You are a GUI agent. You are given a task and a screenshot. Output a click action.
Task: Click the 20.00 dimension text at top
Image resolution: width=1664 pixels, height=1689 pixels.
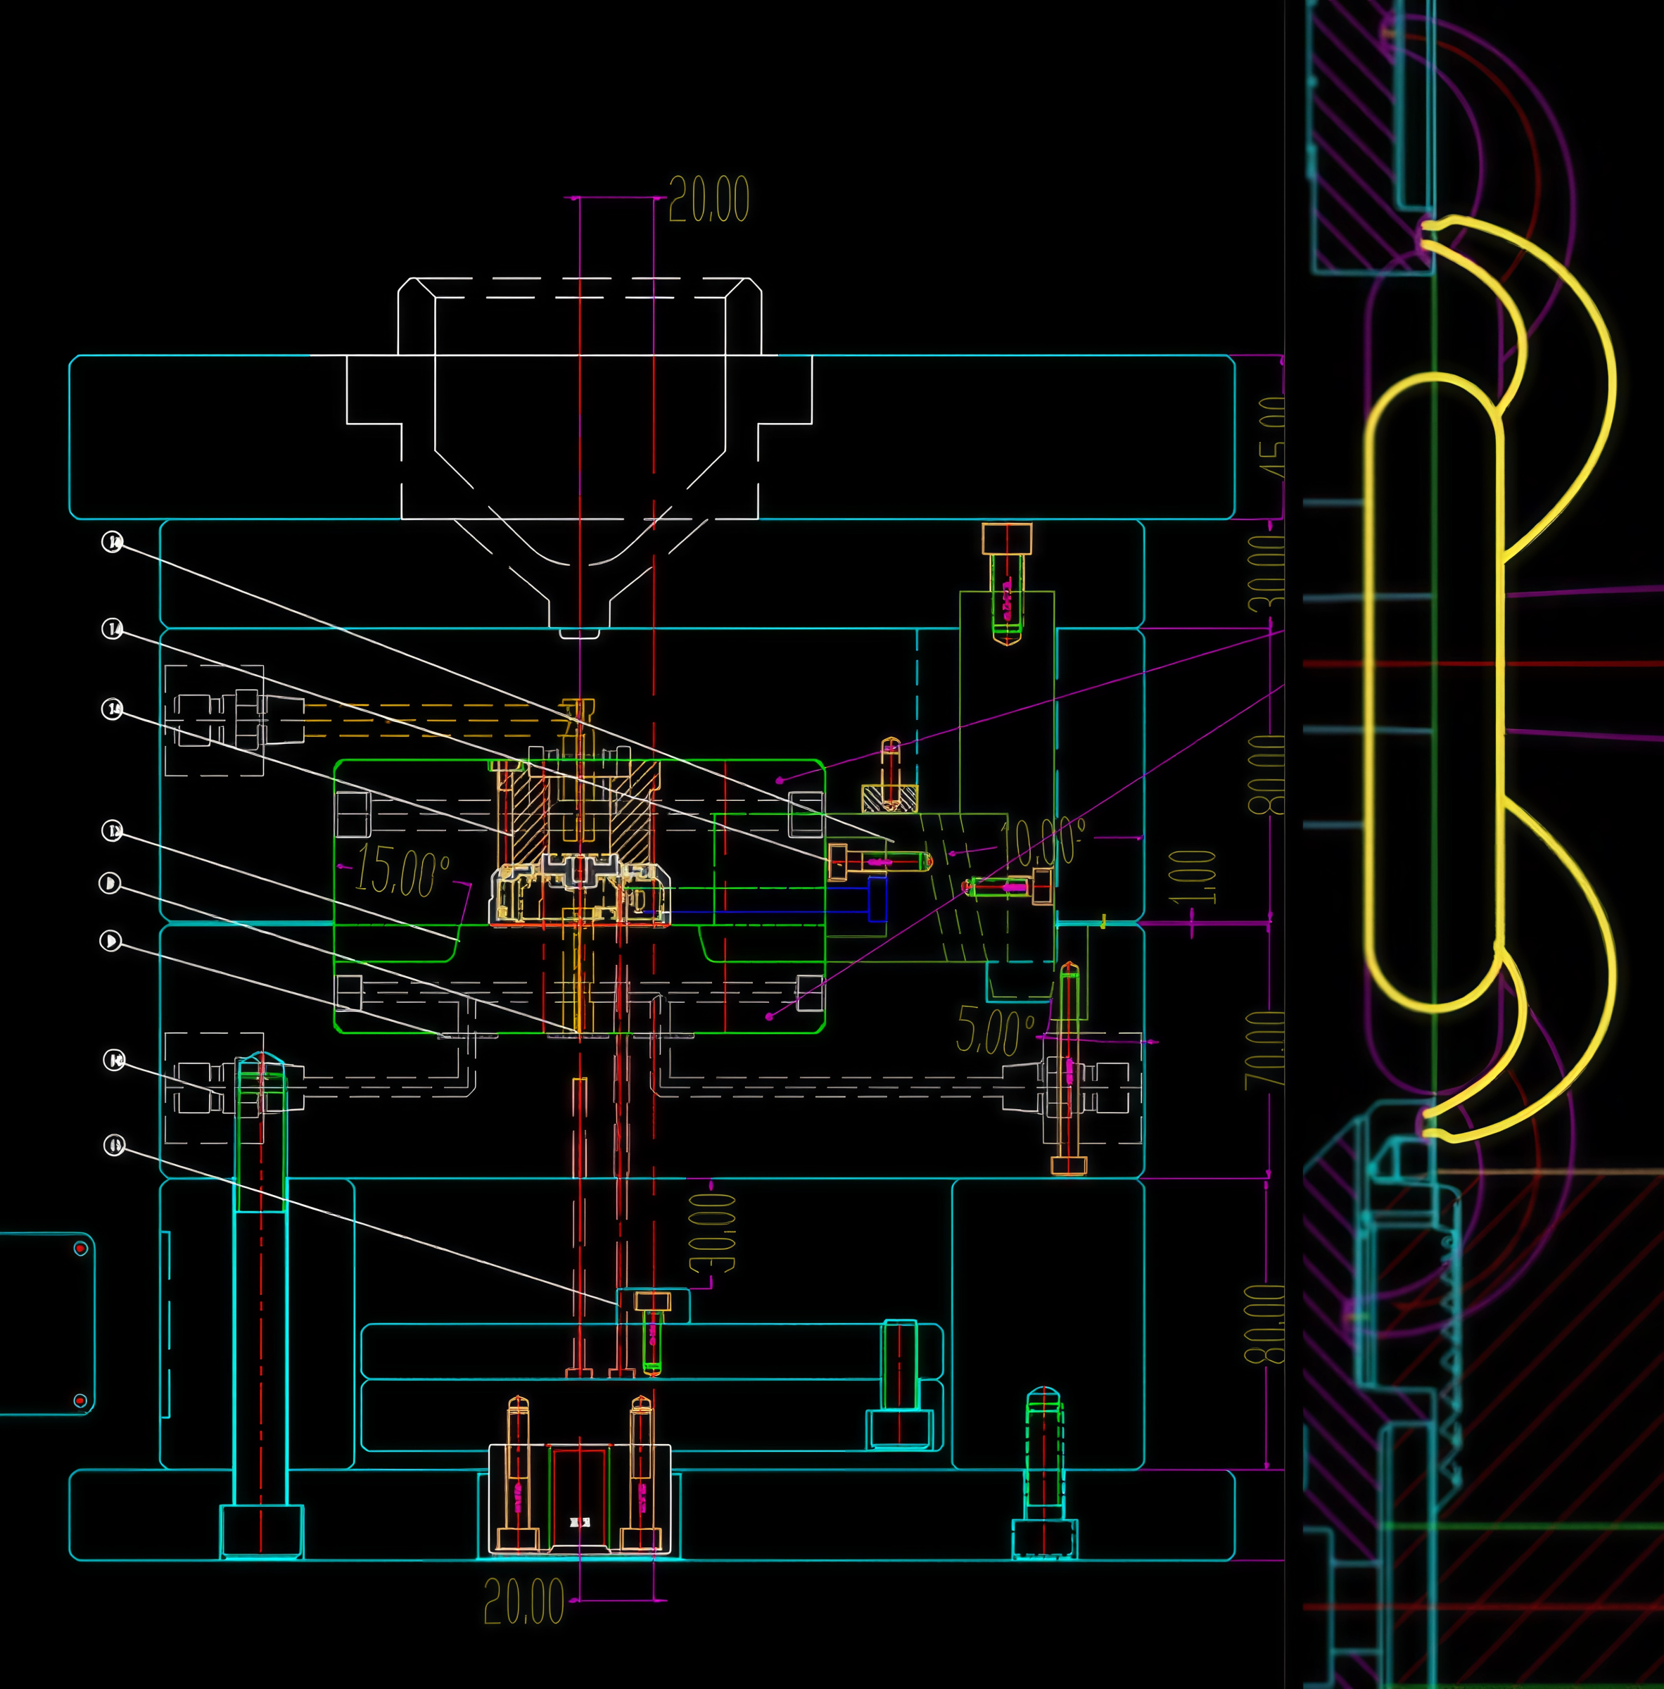[x=709, y=199]
